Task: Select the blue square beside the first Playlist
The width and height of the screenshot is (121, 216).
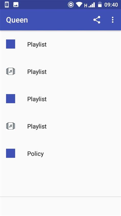Action: tap(10, 44)
